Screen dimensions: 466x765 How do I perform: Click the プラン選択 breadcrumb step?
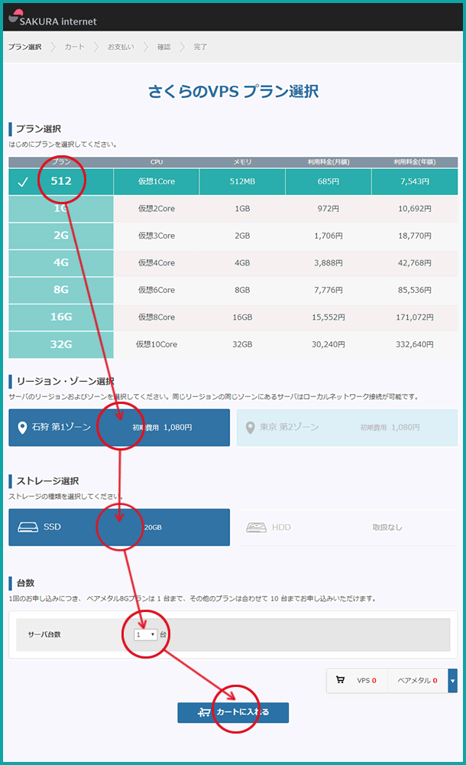tap(25, 47)
